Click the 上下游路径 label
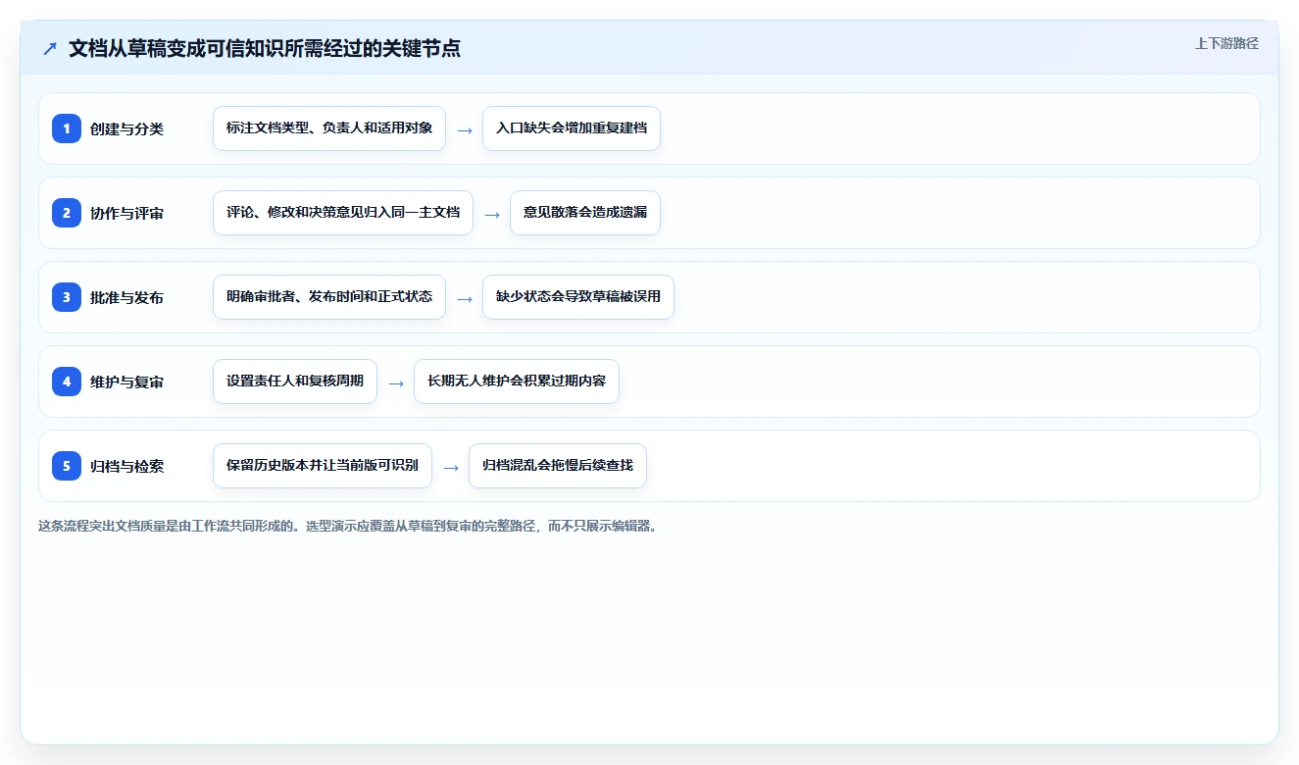The height and width of the screenshot is (765, 1299). 1226,43
